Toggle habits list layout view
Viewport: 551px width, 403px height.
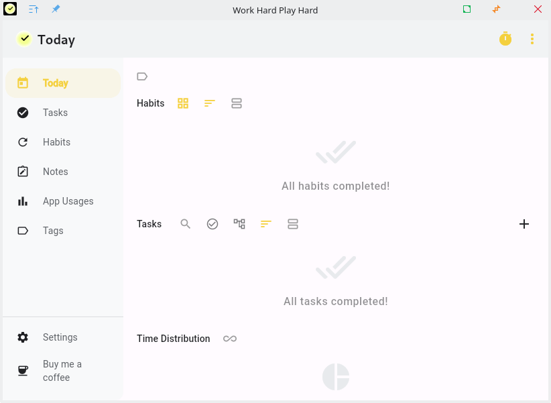(237, 103)
